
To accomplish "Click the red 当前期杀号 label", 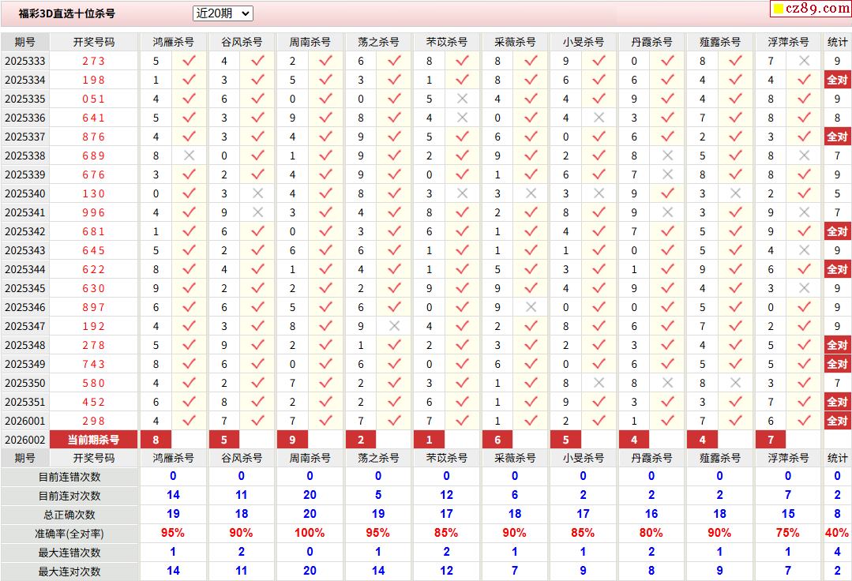I will [93, 440].
